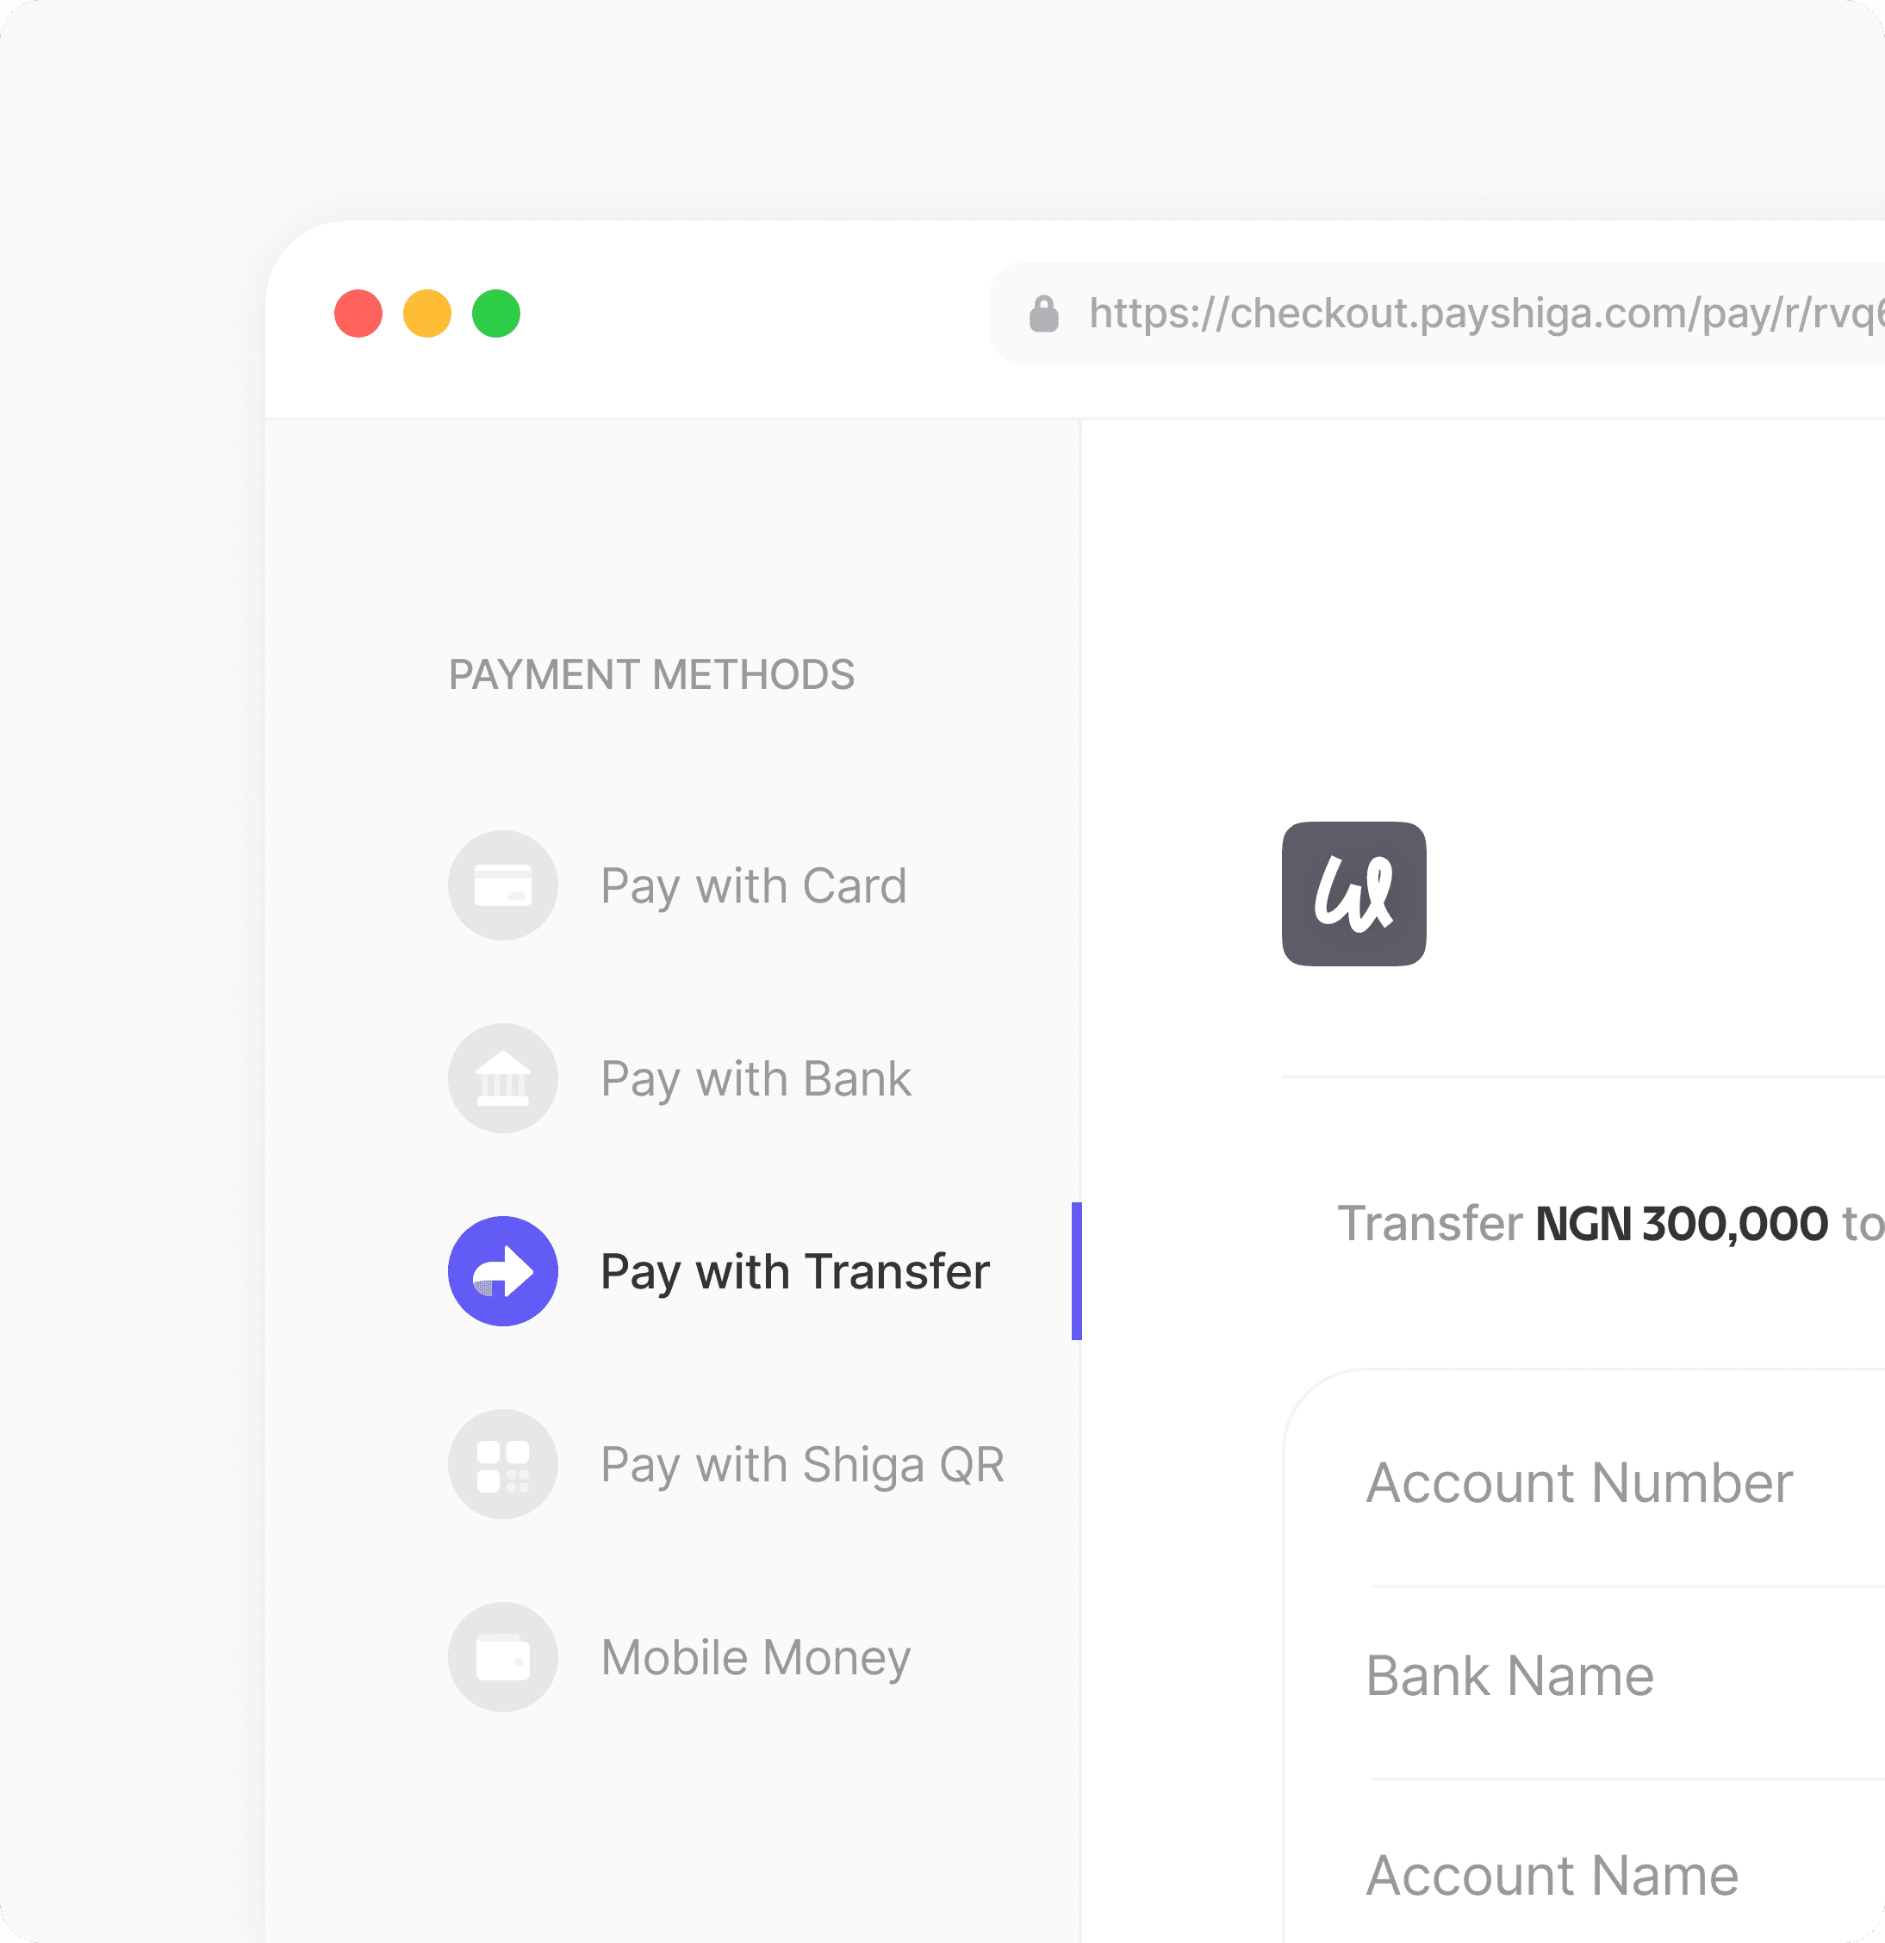This screenshot has height=1943, width=1885.
Task: Select the purple arrow Pay with Transfer icon
Action: [x=503, y=1271]
